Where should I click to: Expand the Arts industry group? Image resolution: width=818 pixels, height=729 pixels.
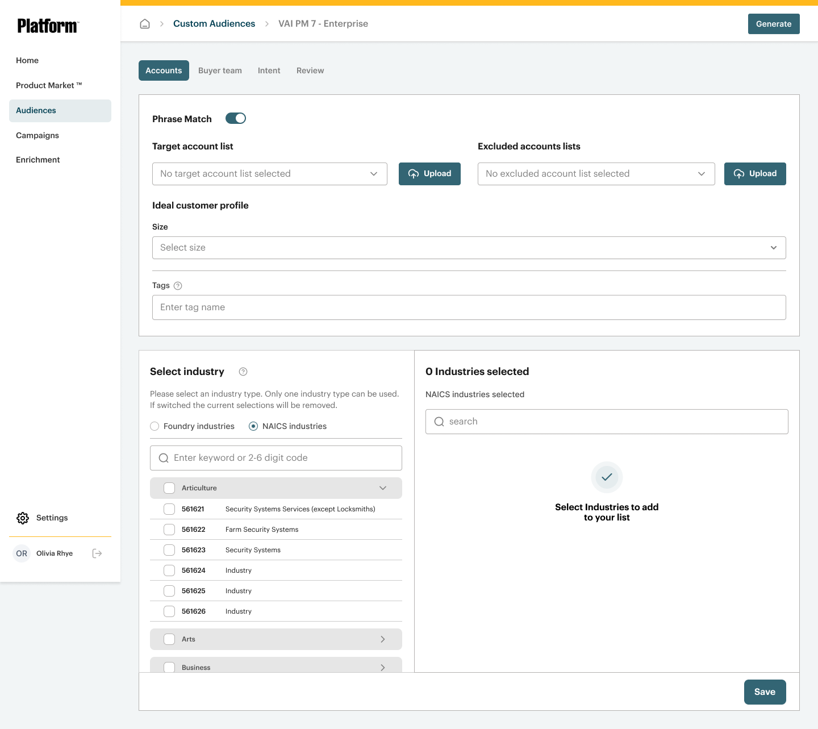382,639
